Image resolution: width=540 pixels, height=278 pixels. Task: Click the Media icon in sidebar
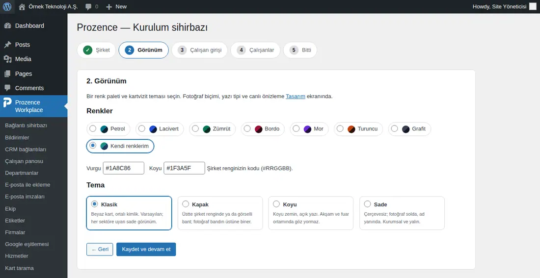7,59
